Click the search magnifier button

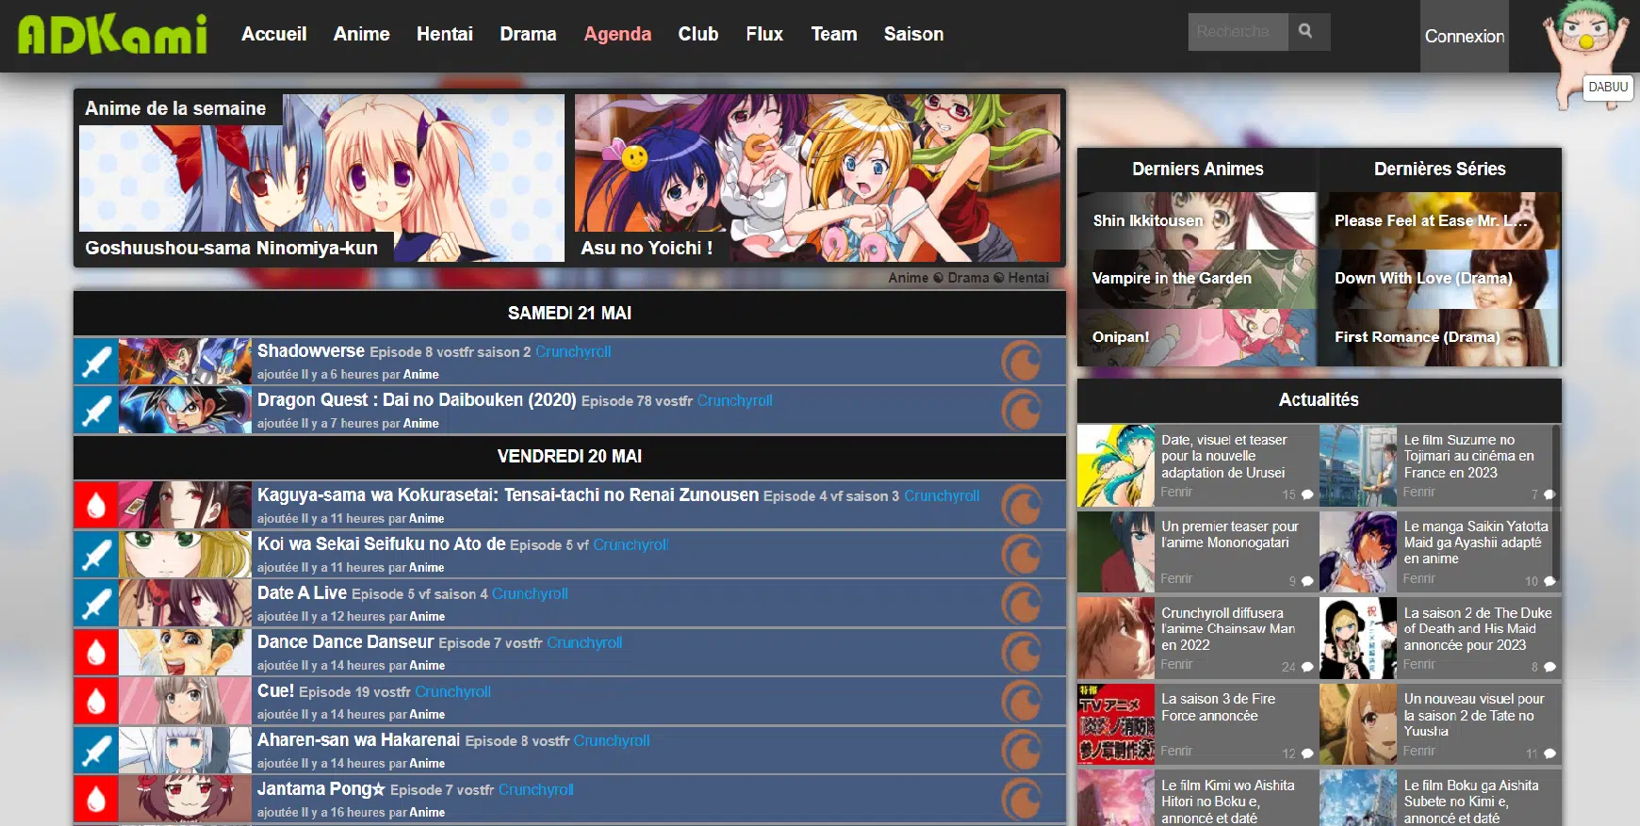pyautogui.click(x=1305, y=31)
